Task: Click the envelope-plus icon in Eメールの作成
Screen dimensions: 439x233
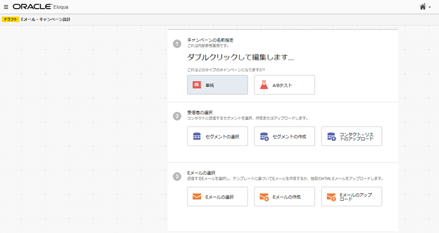Action: click(264, 197)
